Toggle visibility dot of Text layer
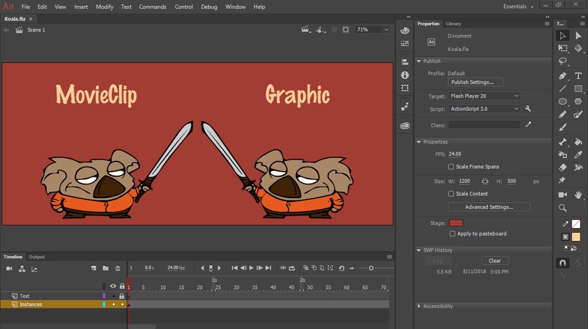588x329 pixels. (113, 296)
